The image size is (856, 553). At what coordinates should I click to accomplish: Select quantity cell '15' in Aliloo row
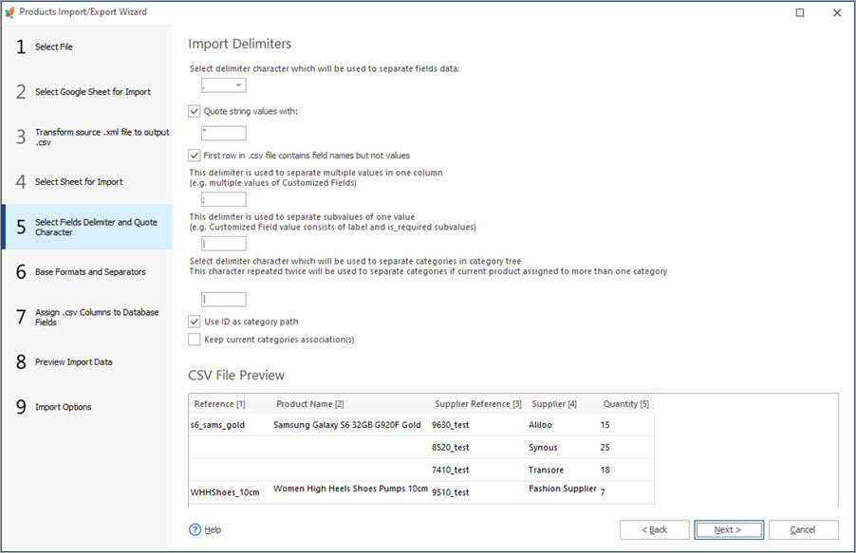(x=605, y=425)
